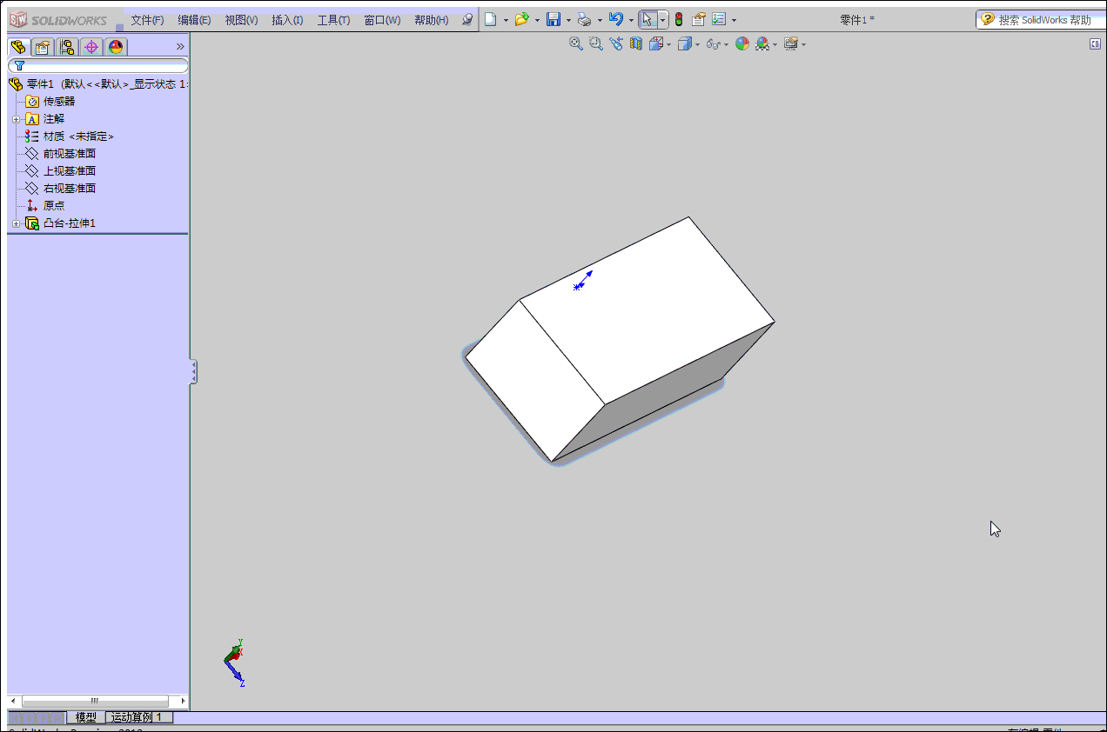Click the Open file folder icon

tap(522, 19)
